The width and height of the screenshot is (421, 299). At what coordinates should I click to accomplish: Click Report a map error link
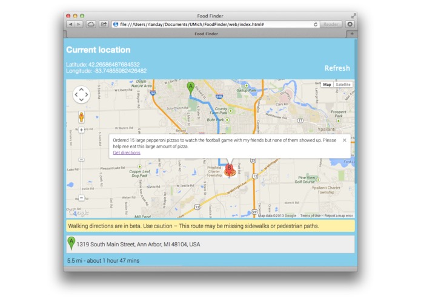(339, 215)
